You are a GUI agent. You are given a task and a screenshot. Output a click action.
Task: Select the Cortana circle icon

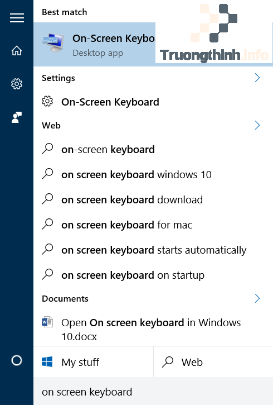pyautogui.click(x=17, y=360)
